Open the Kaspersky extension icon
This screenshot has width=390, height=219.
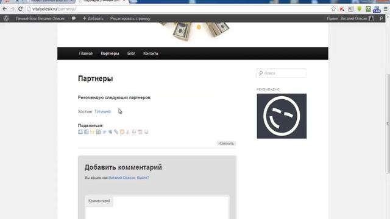coord(342,9)
